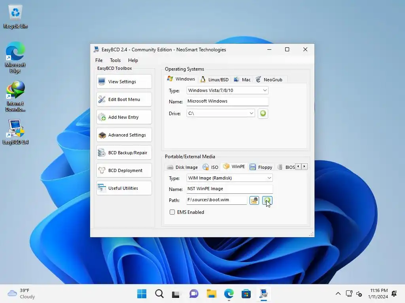Select Internet Download Manager desktop shortcut
The width and height of the screenshot is (405, 303).
click(15, 96)
